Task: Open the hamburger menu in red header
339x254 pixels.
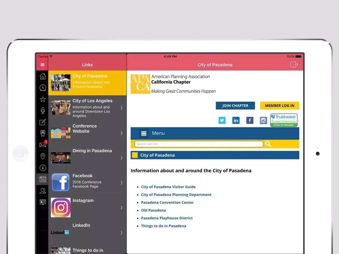Action: [x=42, y=65]
